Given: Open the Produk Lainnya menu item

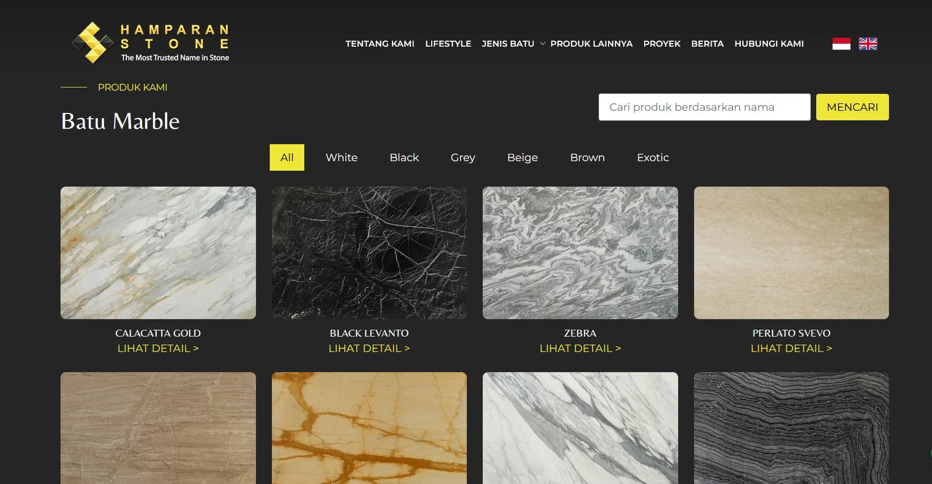Looking at the screenshot, I should tap(592, 43).
